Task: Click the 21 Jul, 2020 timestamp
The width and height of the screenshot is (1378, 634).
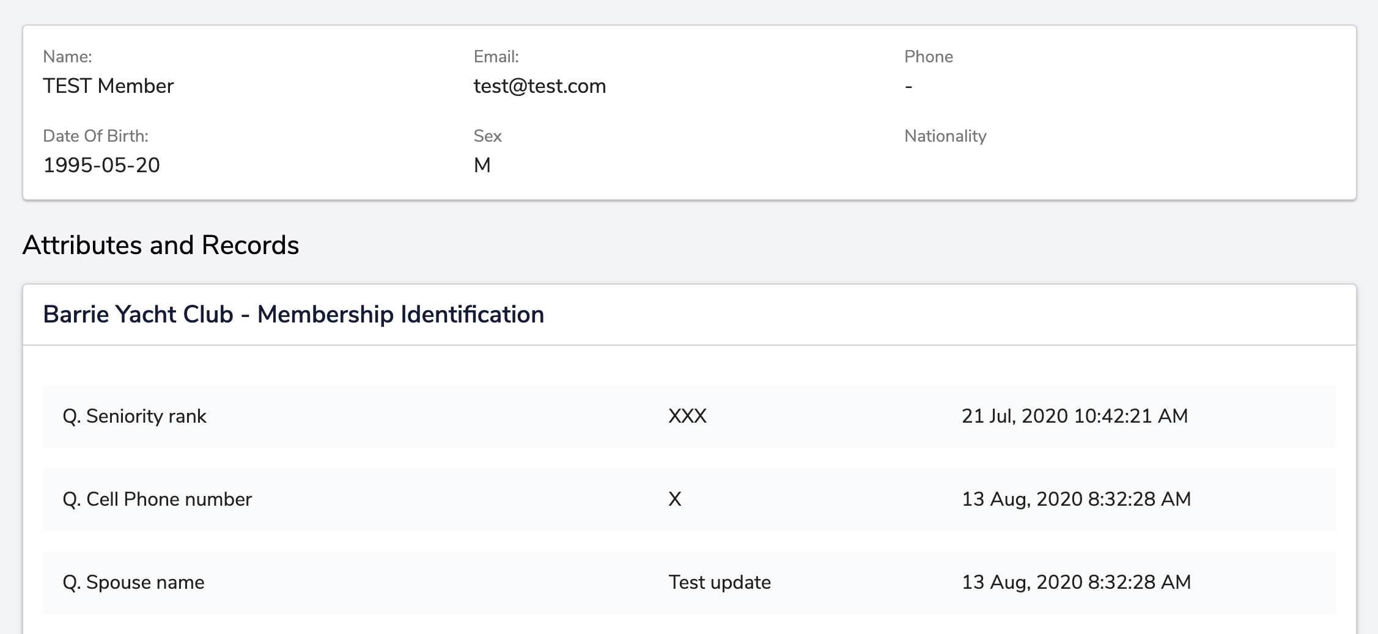Action: click(x=1074, y=417)
